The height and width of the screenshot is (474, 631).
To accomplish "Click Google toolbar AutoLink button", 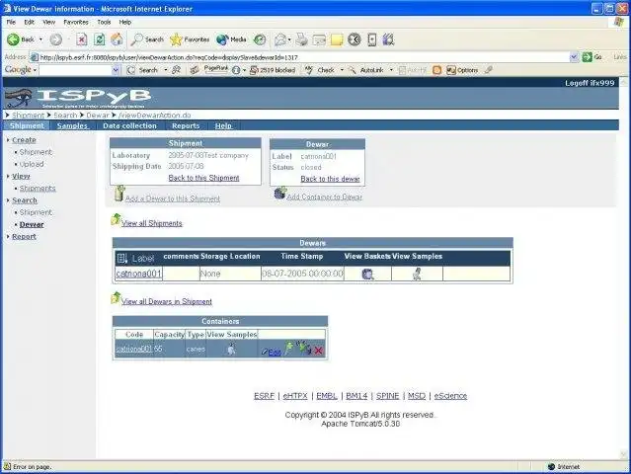I will [x=367, y=70].
